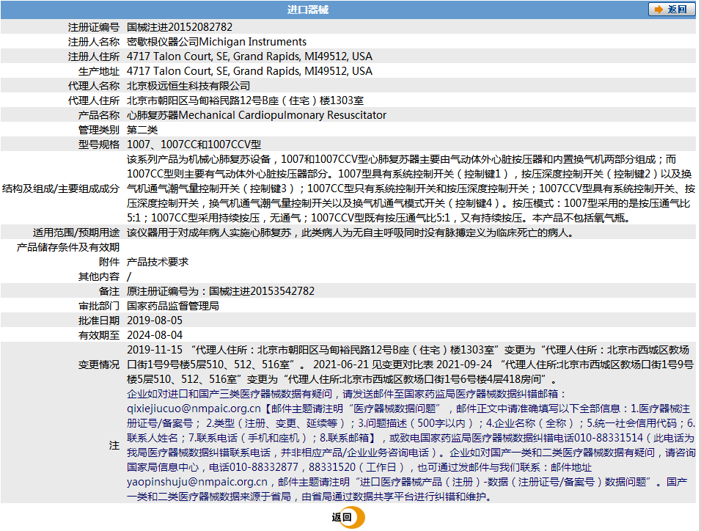The image size is (701, 531).
Task: Click the 返回 button at top right
Action: 671,10
